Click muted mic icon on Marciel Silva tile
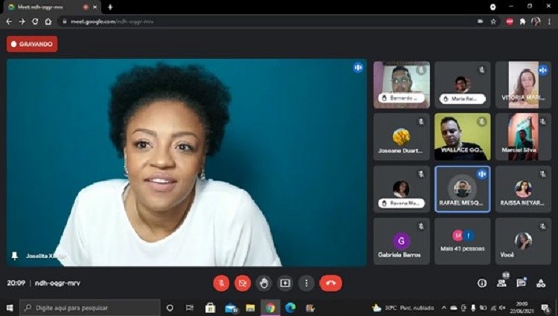 542,121
